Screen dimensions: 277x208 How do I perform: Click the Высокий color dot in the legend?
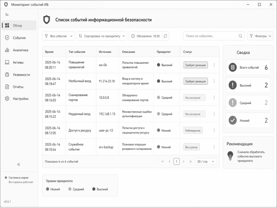coord(94,189)
